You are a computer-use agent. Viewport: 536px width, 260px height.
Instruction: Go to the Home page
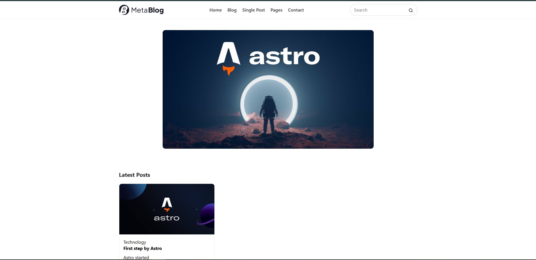[x=216, y=10]
